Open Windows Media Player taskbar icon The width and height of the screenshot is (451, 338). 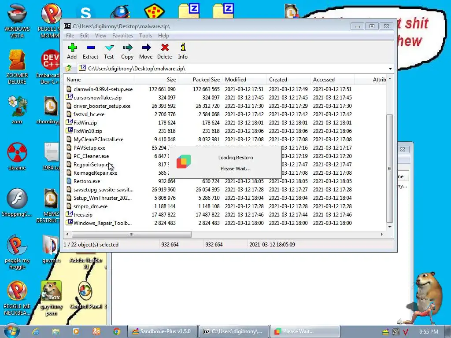click(x=76, y=331)
